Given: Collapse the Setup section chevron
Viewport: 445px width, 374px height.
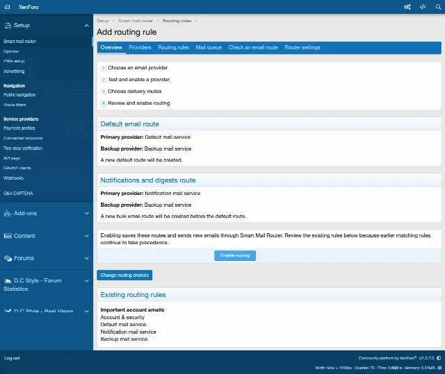Looking at the screenshot, I should (x=86, y=26).
